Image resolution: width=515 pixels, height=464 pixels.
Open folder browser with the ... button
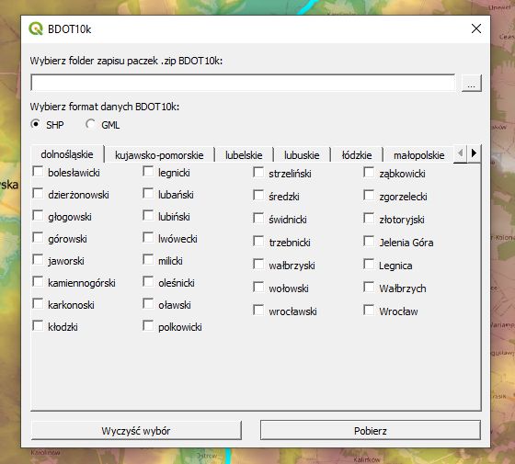[x=471, y=83]
